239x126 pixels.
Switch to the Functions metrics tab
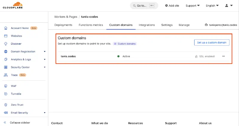pos(91,25)
